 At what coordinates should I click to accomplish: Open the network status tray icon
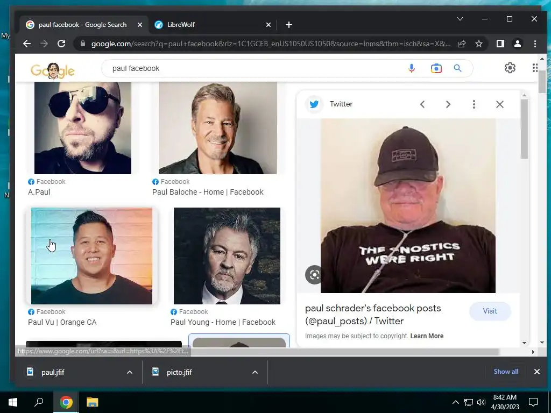(469, 402)
